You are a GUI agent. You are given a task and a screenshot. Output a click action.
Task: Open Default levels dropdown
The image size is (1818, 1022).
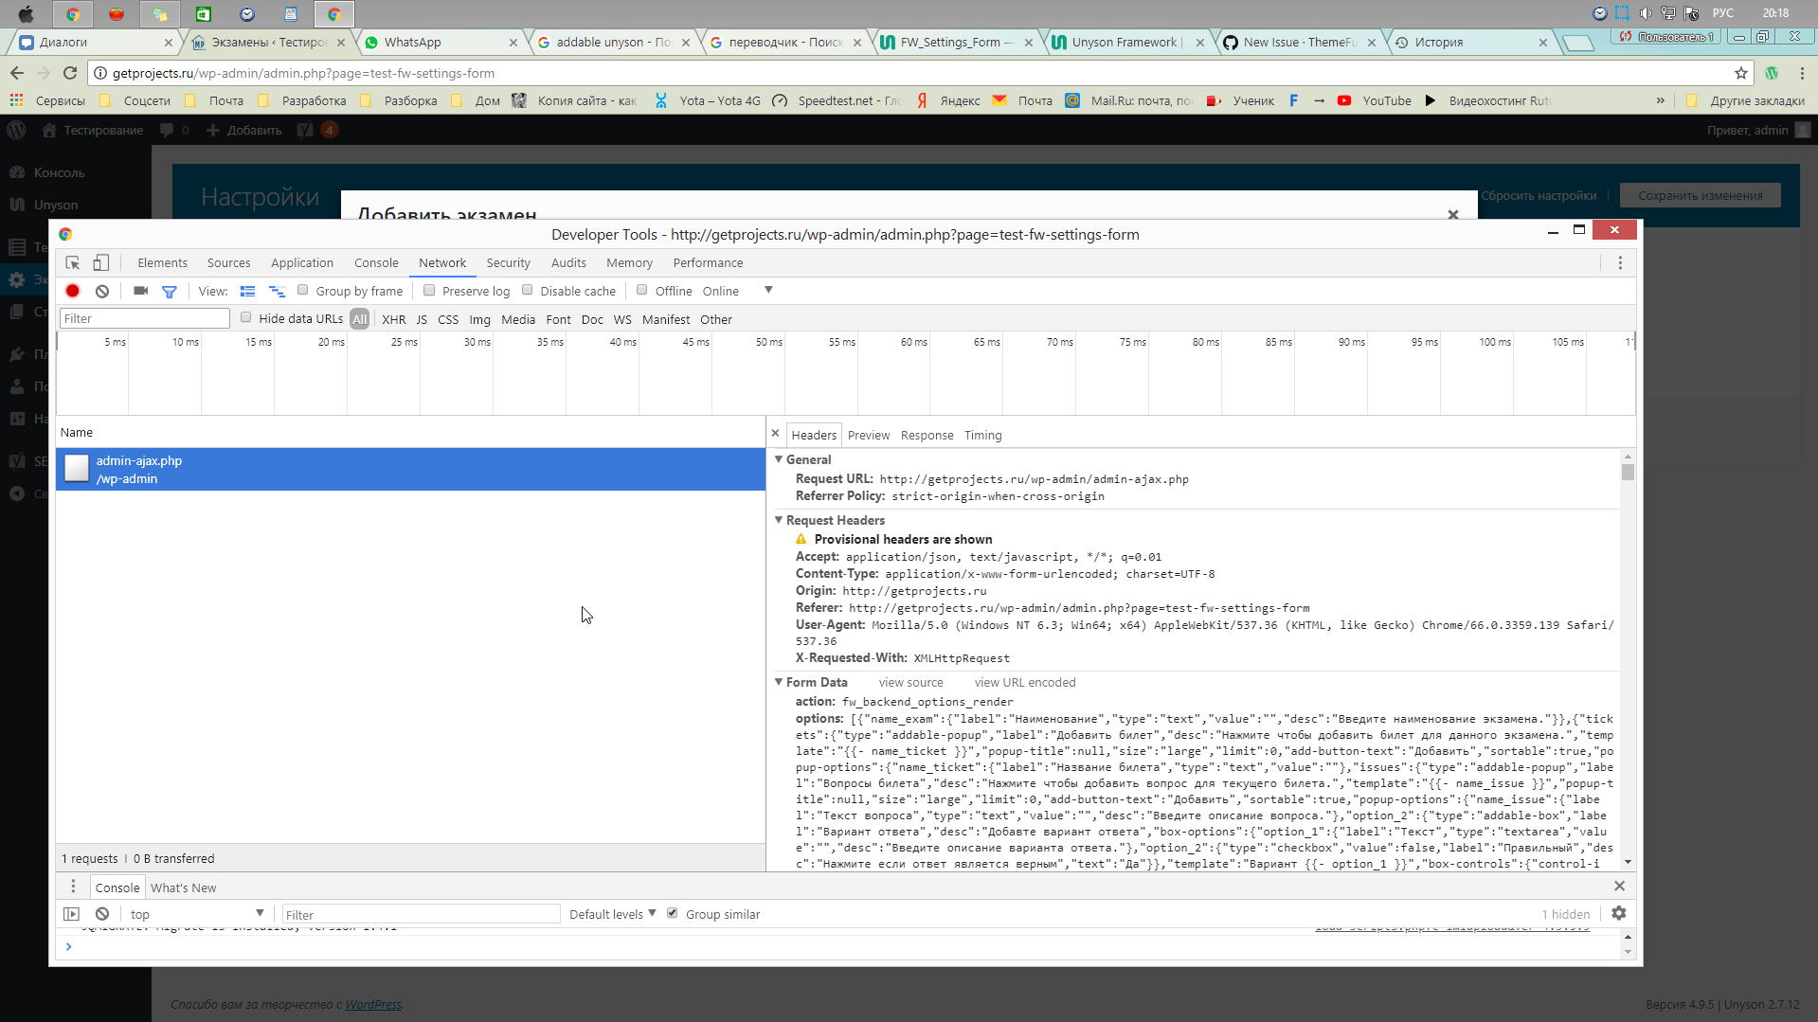[612, 914]
